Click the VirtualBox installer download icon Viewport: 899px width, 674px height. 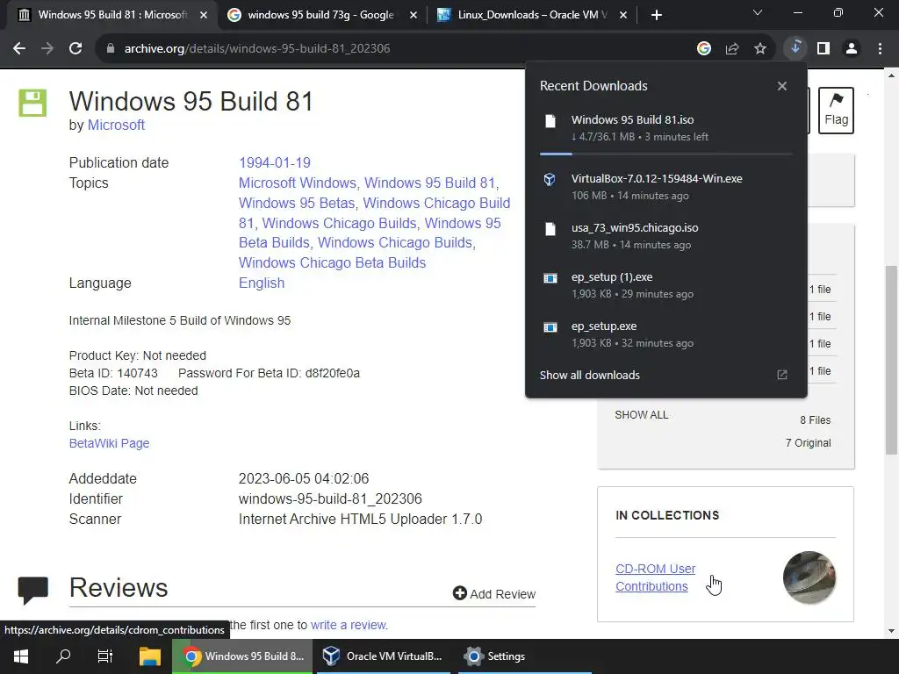(550, 179)
